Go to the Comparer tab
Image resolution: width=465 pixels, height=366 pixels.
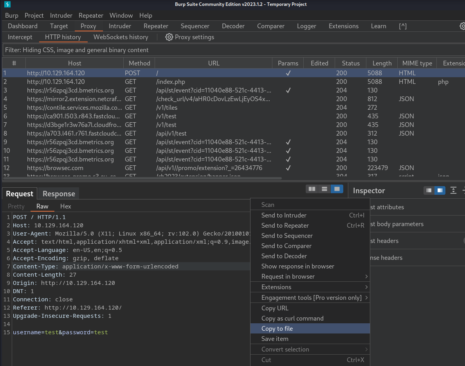click(x=271, y=26)
